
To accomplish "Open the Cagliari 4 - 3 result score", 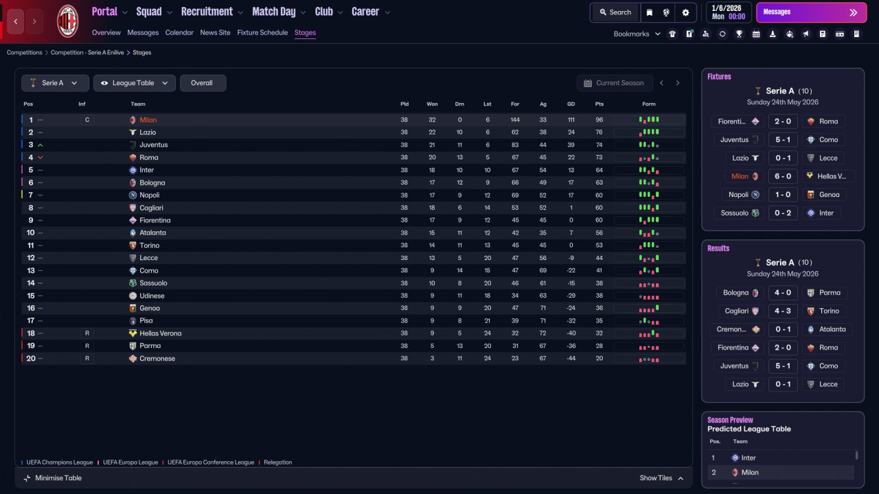I will 783,311.
